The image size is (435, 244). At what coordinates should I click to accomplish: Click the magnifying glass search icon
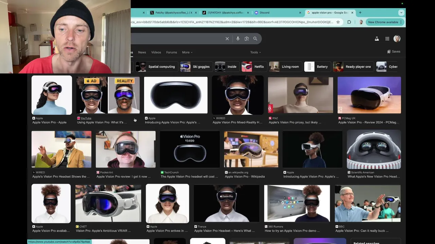255,39
